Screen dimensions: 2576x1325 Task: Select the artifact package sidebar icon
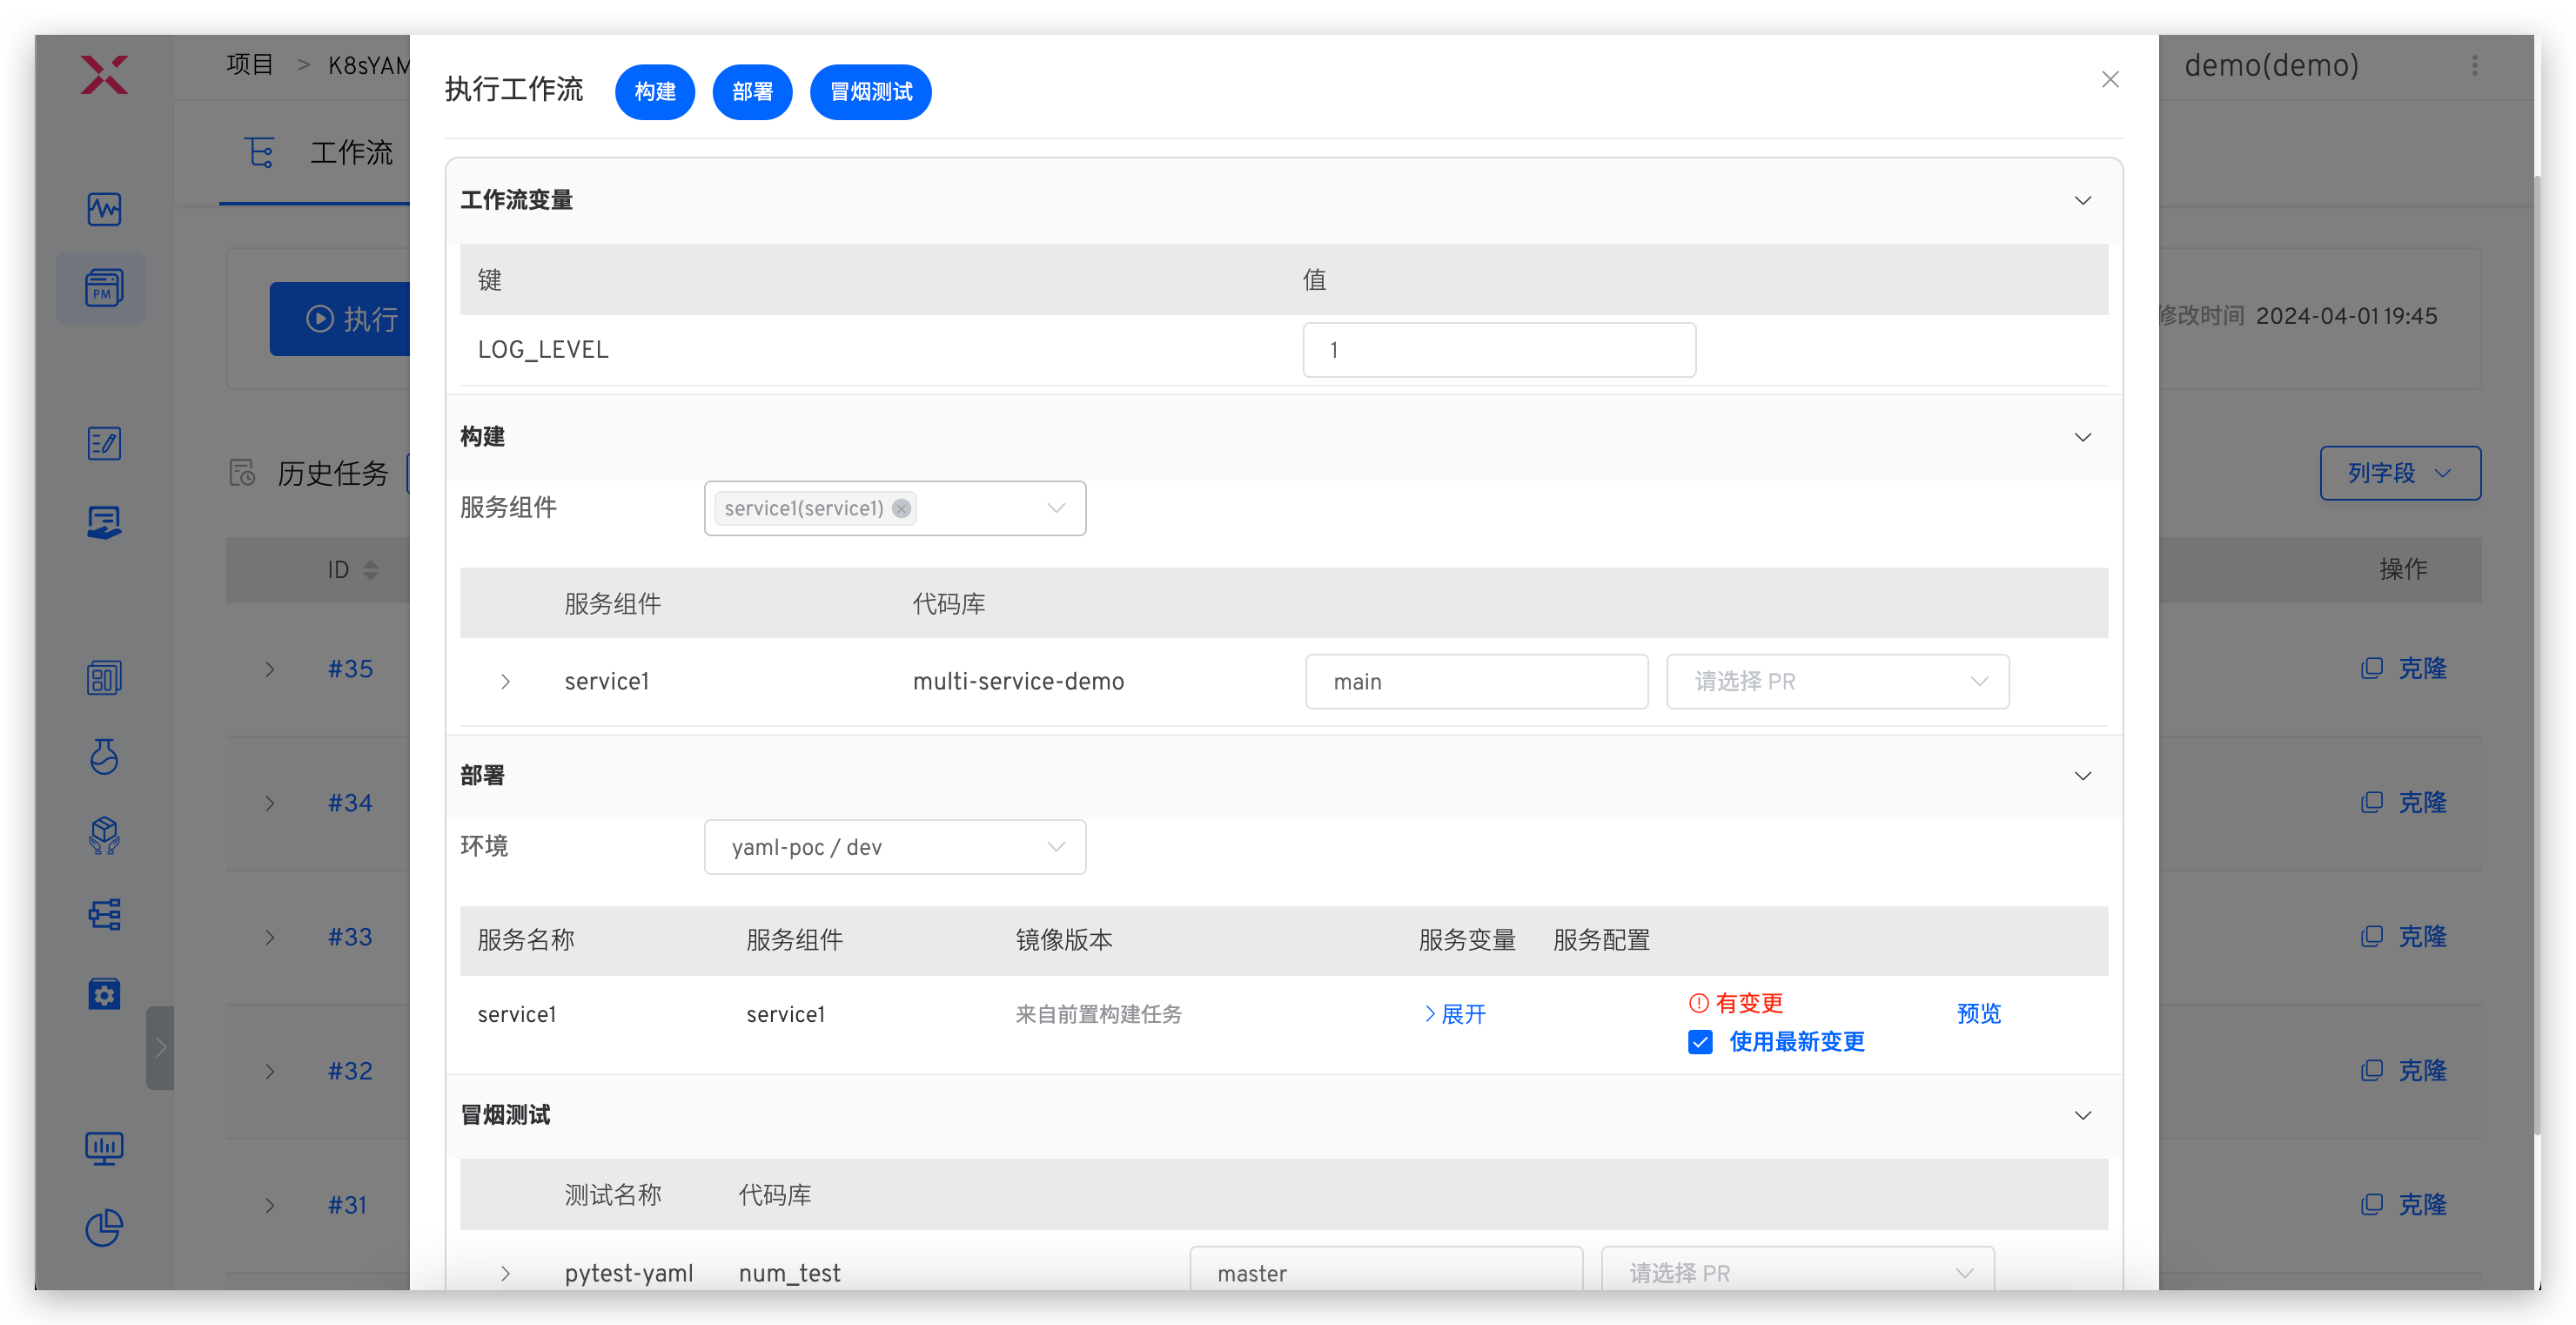104,836
